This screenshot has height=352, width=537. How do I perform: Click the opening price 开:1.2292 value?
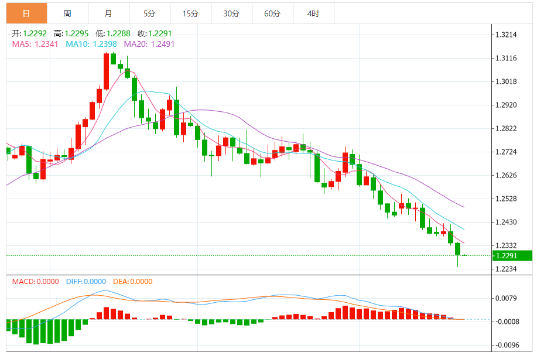[x=29, y=33]
